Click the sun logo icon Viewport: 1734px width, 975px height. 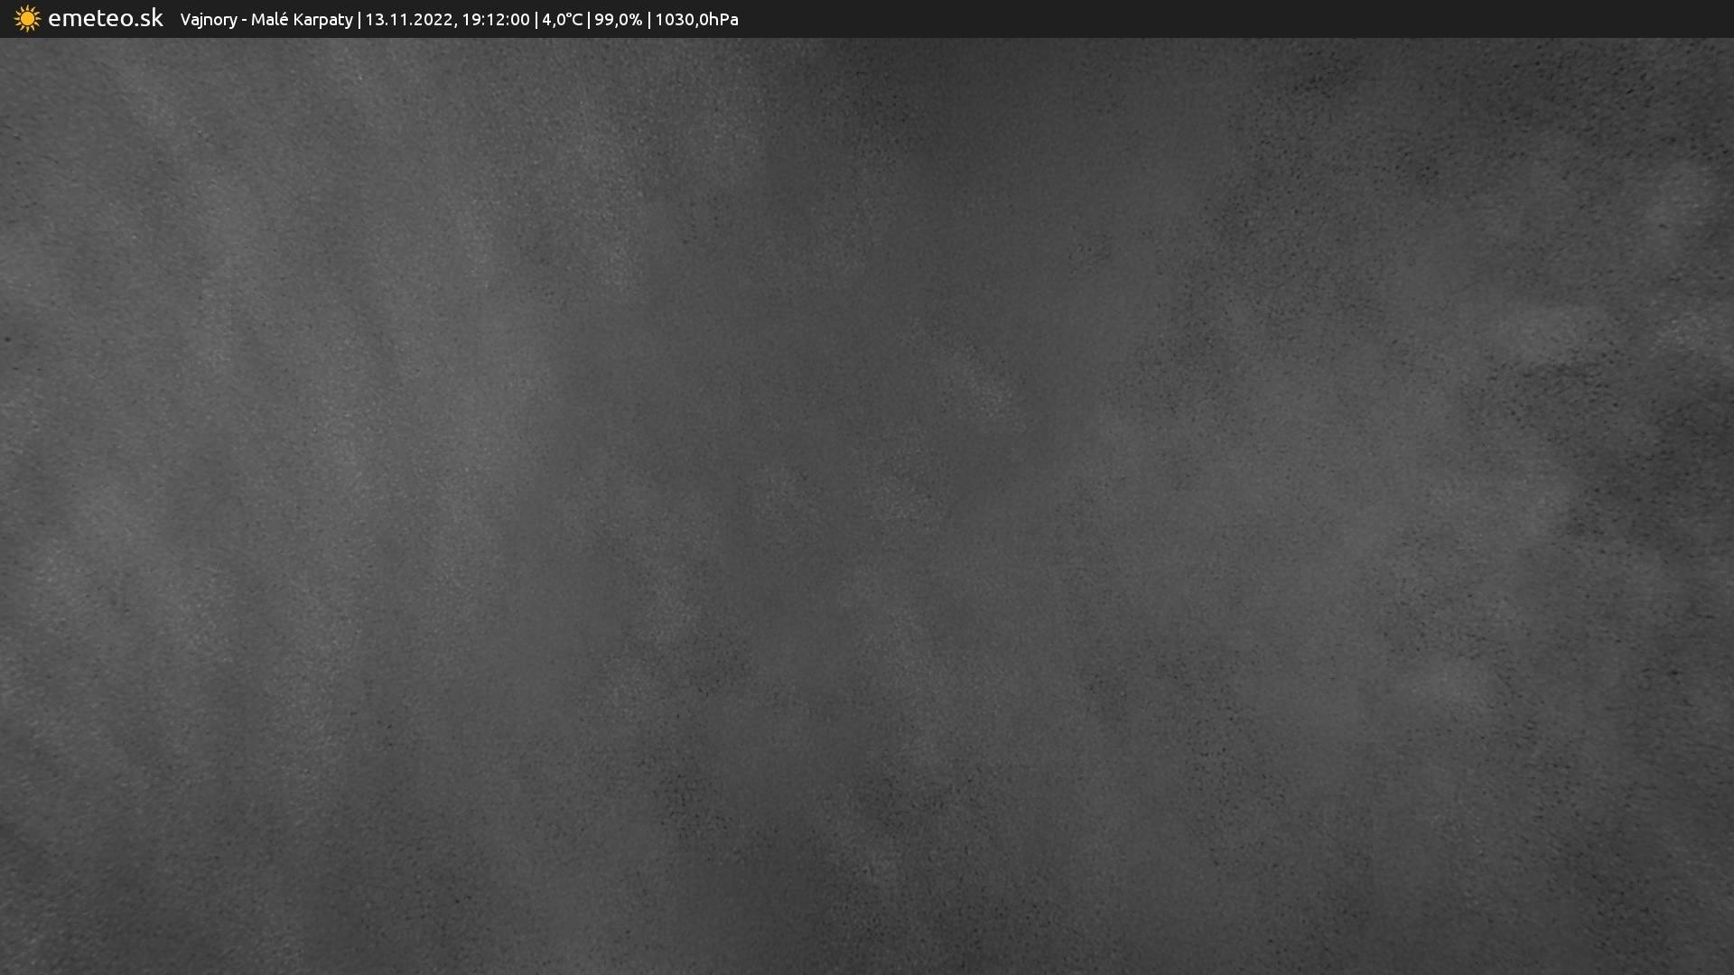click(27, 19)
